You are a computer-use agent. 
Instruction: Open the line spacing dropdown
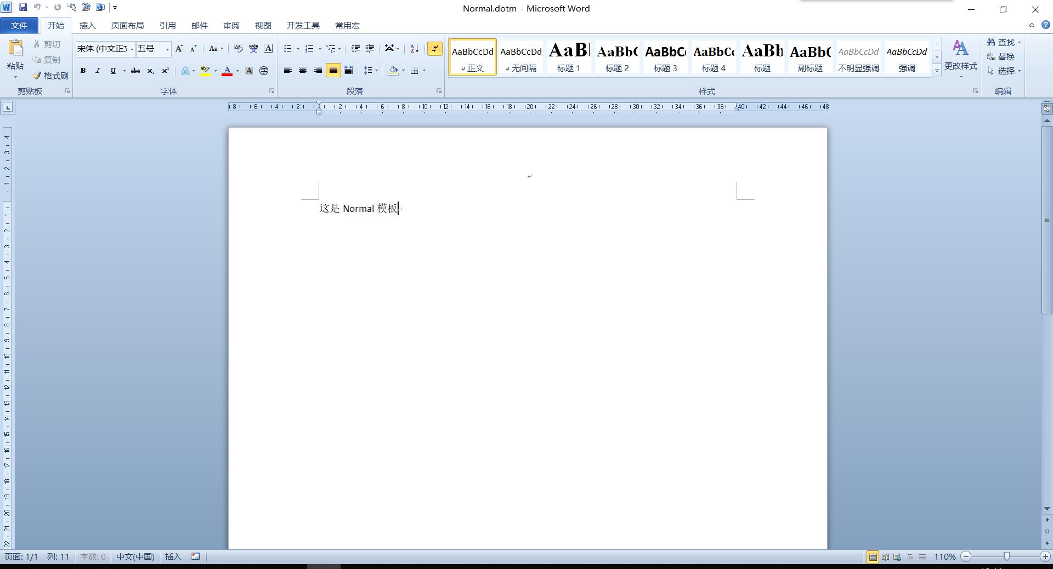(x=371, y=70)
